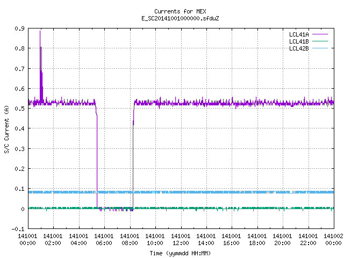344x258 pixels.
Task: Click the LCL41A legend label
Action: pos(299,34)
